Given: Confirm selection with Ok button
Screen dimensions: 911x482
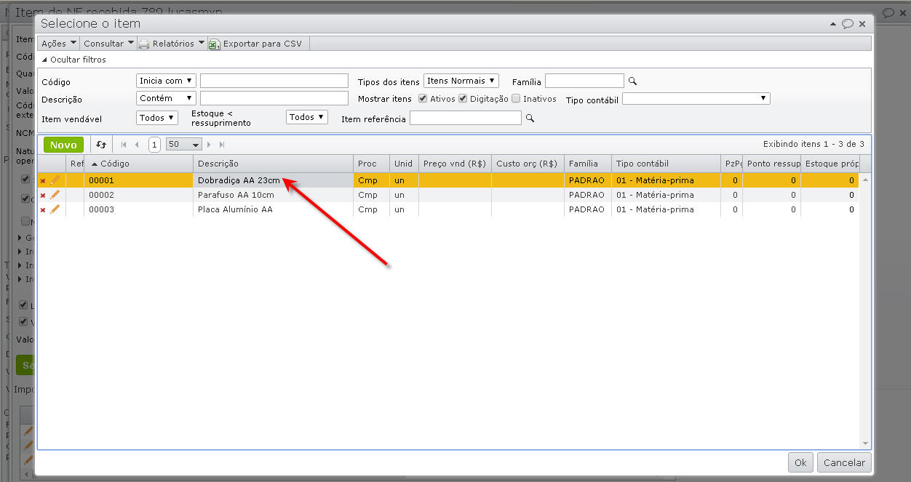Looking at the screenshot, I should pos(800,462).
